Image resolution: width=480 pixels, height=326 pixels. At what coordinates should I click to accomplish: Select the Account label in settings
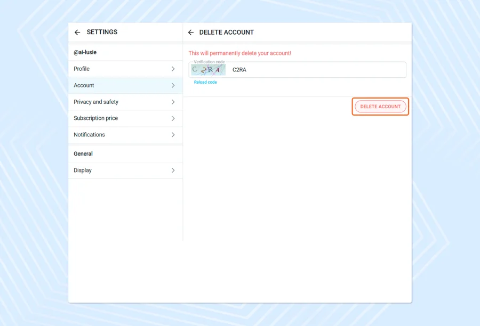click(x=84, y=86)
